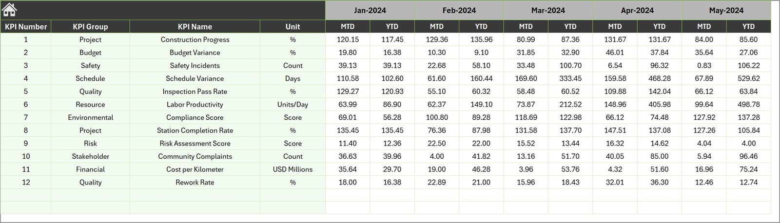780x223 pixels.
Task: Select the Environmental group cell
Action: 90,117
